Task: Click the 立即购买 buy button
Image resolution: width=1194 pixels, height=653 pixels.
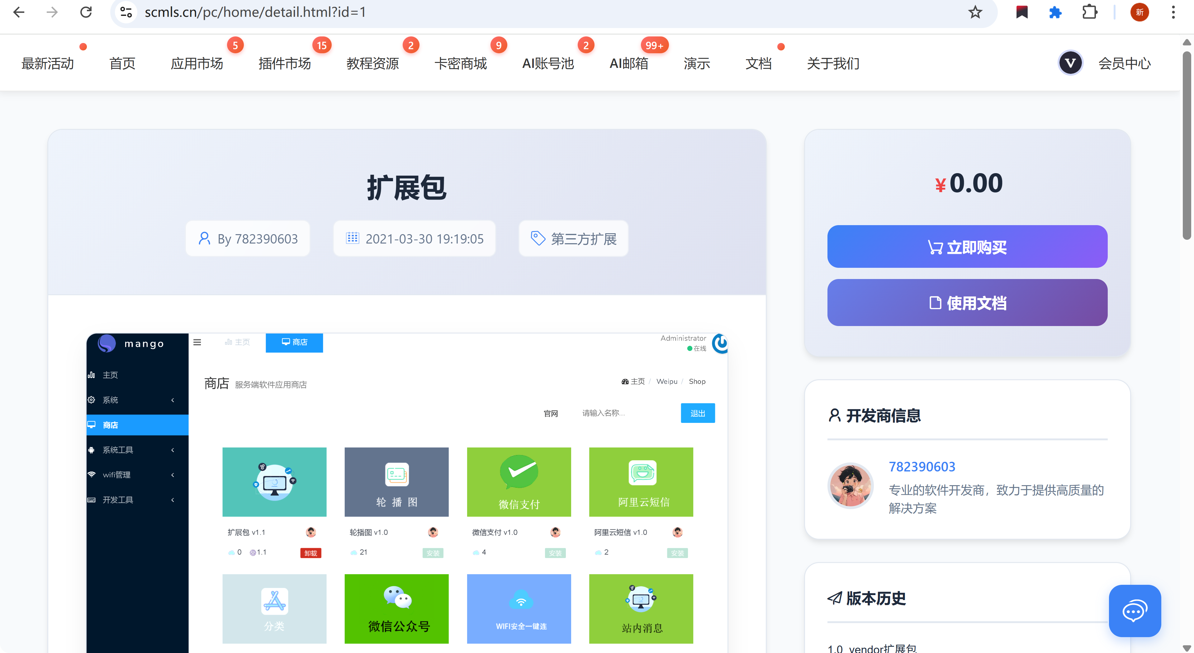Action: (967, 247)
